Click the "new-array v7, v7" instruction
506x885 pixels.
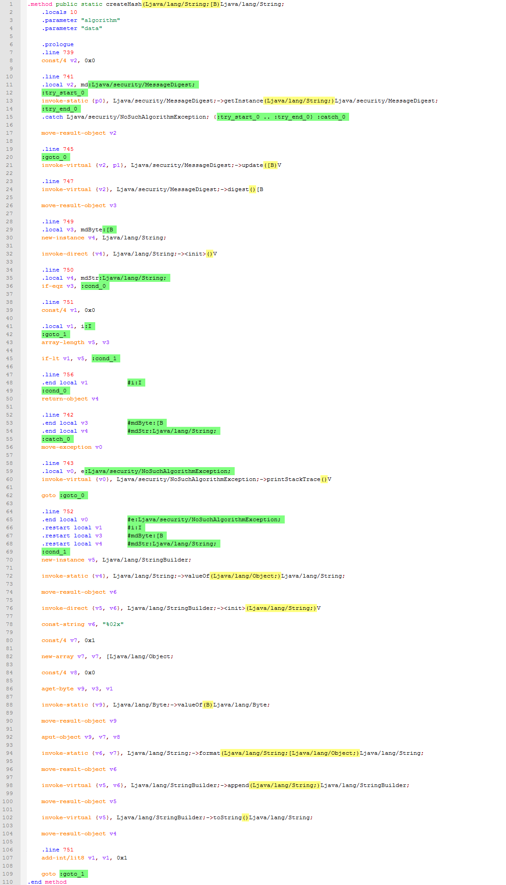107,656
